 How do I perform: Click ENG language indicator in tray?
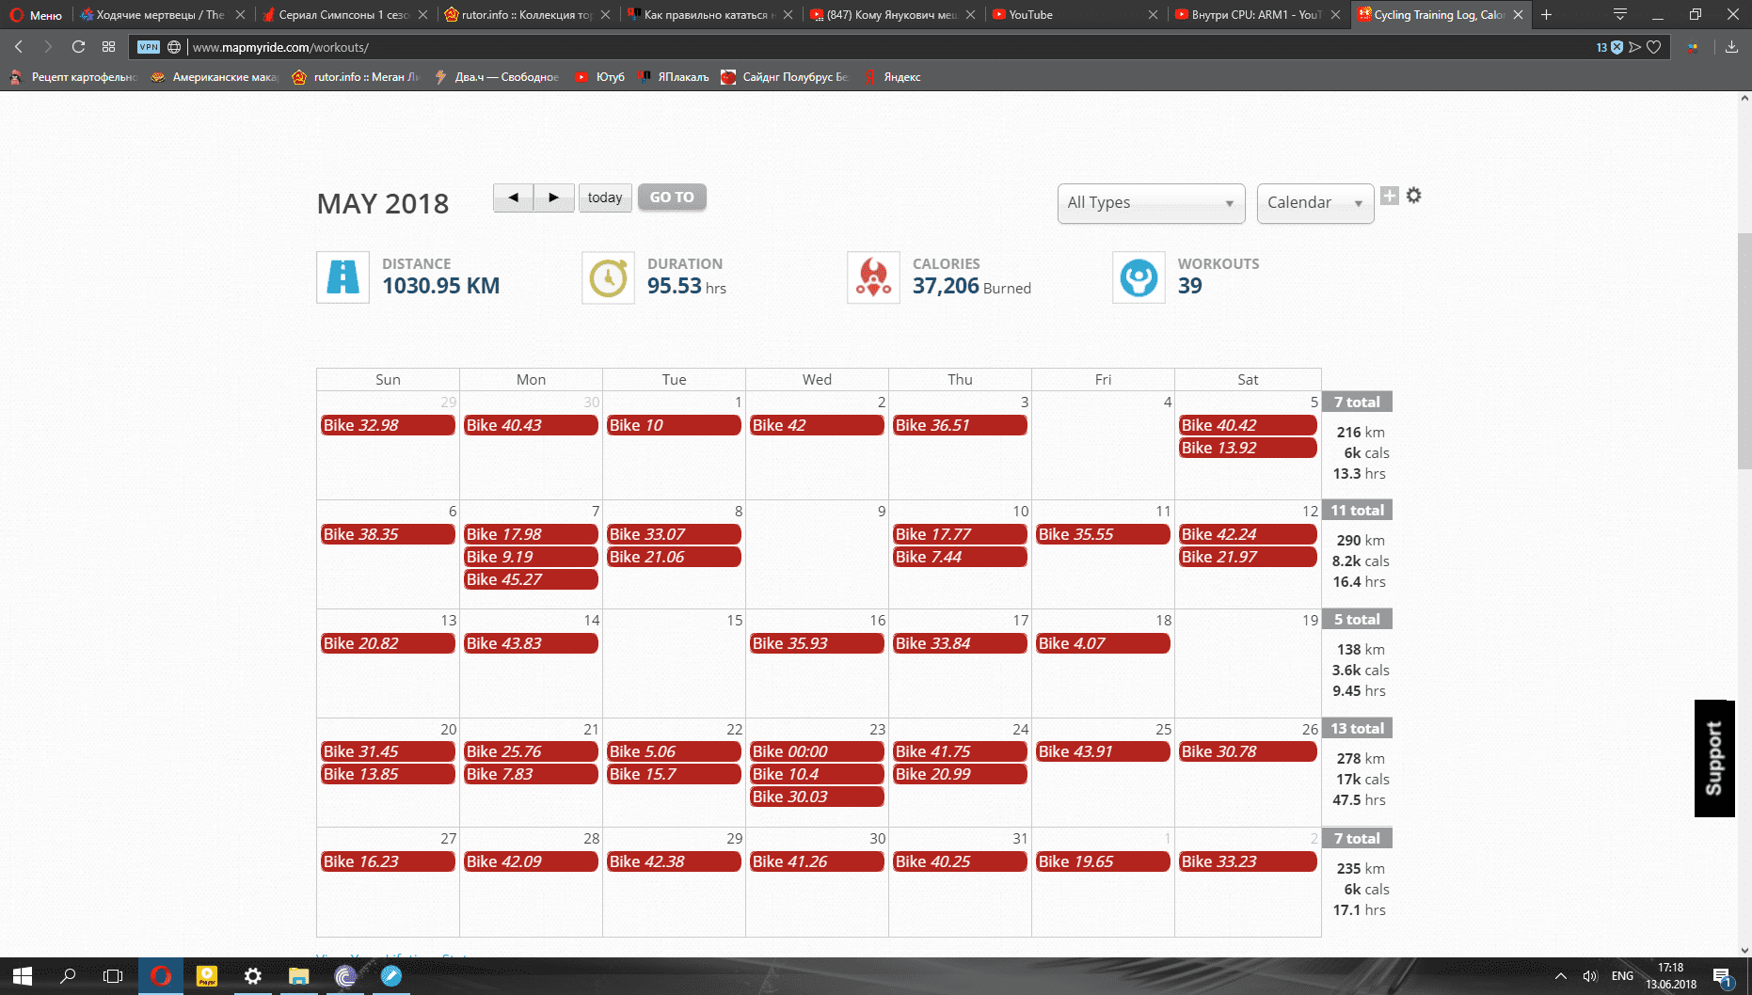point(1623,976)
